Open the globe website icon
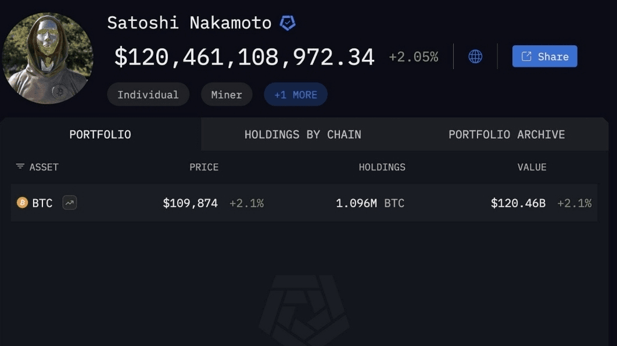Image resolution: width=617 pixels, height=346 pixels. (x=475, y=57)
